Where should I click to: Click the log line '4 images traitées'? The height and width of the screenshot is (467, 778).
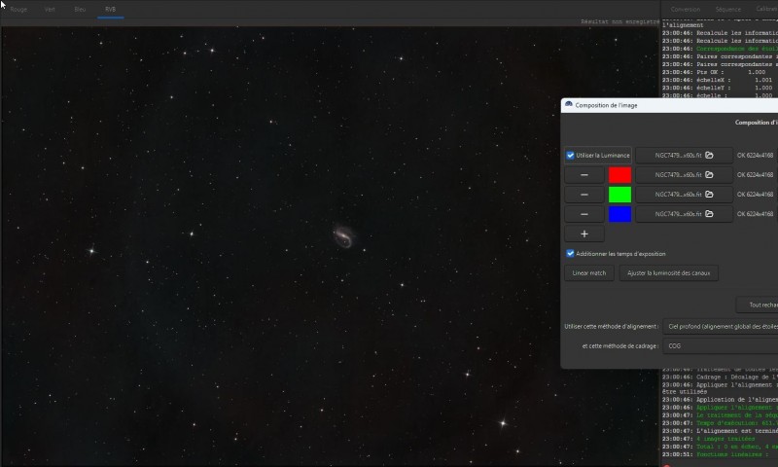(x=708, y=439)
